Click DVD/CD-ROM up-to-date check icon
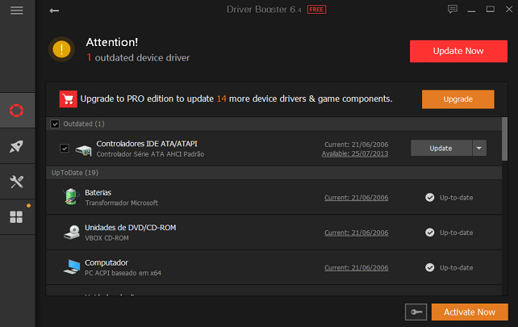This screenshot has height=327, width=518. [x=429, y=233]
